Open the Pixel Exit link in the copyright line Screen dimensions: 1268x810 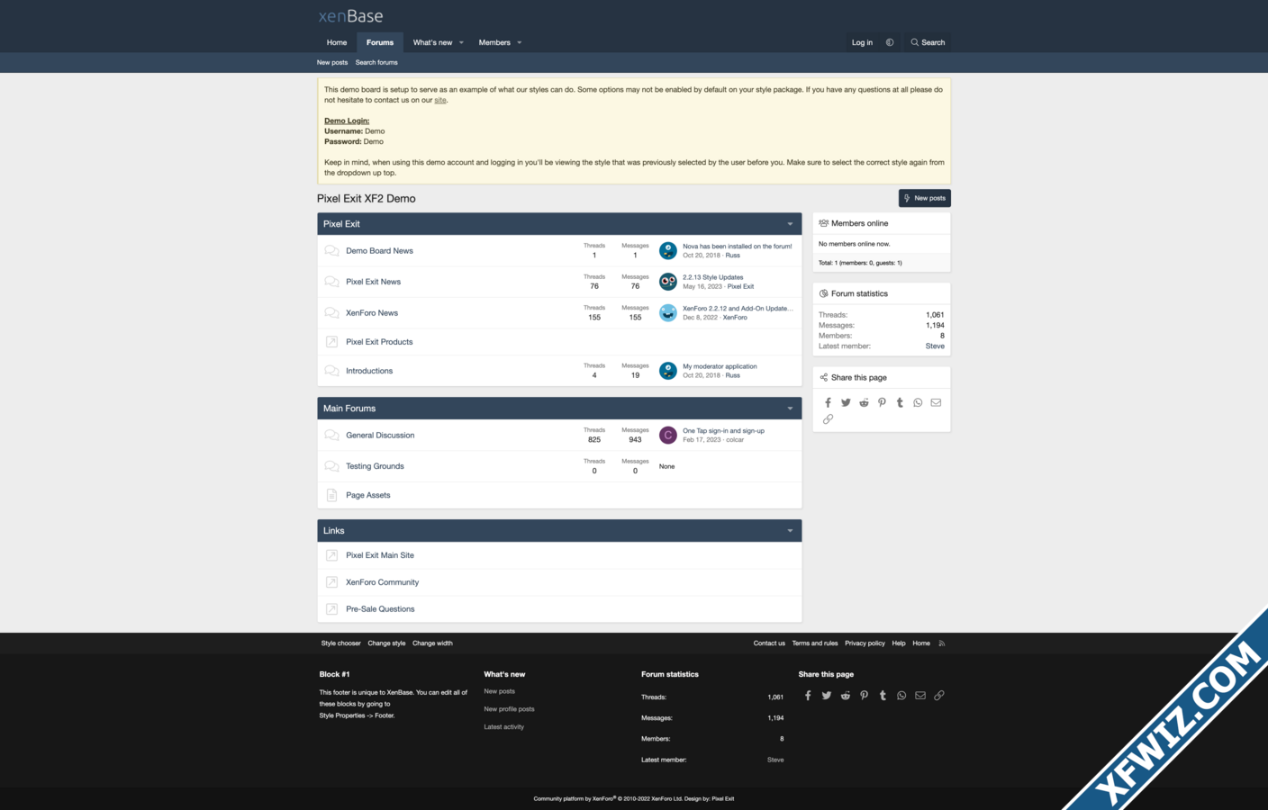tap(722, 799)
